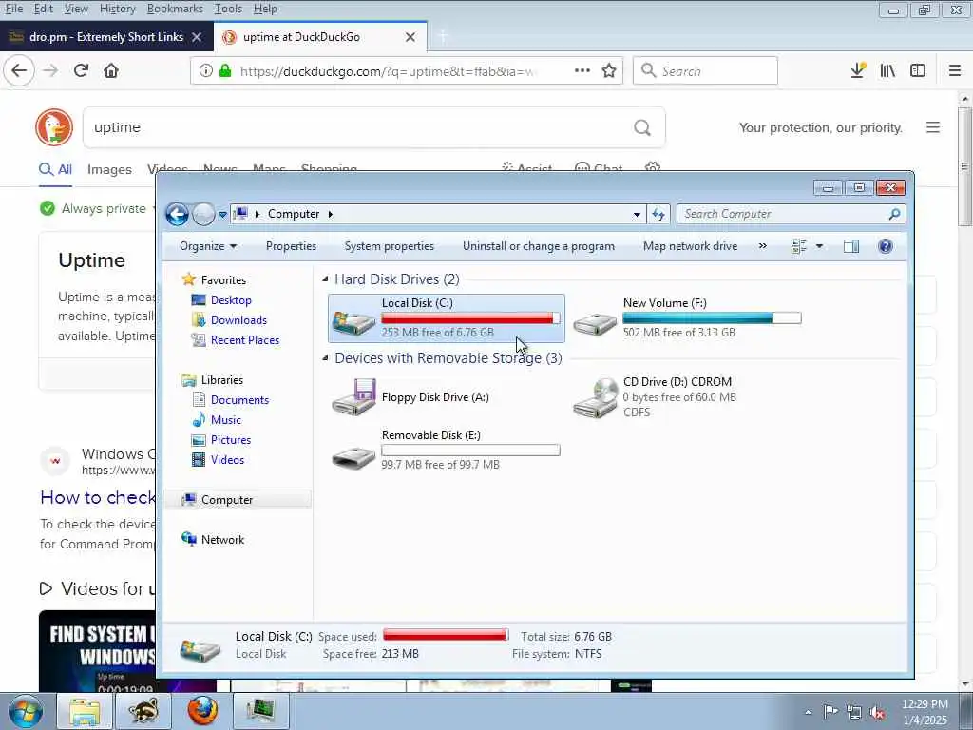
Task: Open the Organize menu
Action: pyautogui.click(x=208, y=246)
